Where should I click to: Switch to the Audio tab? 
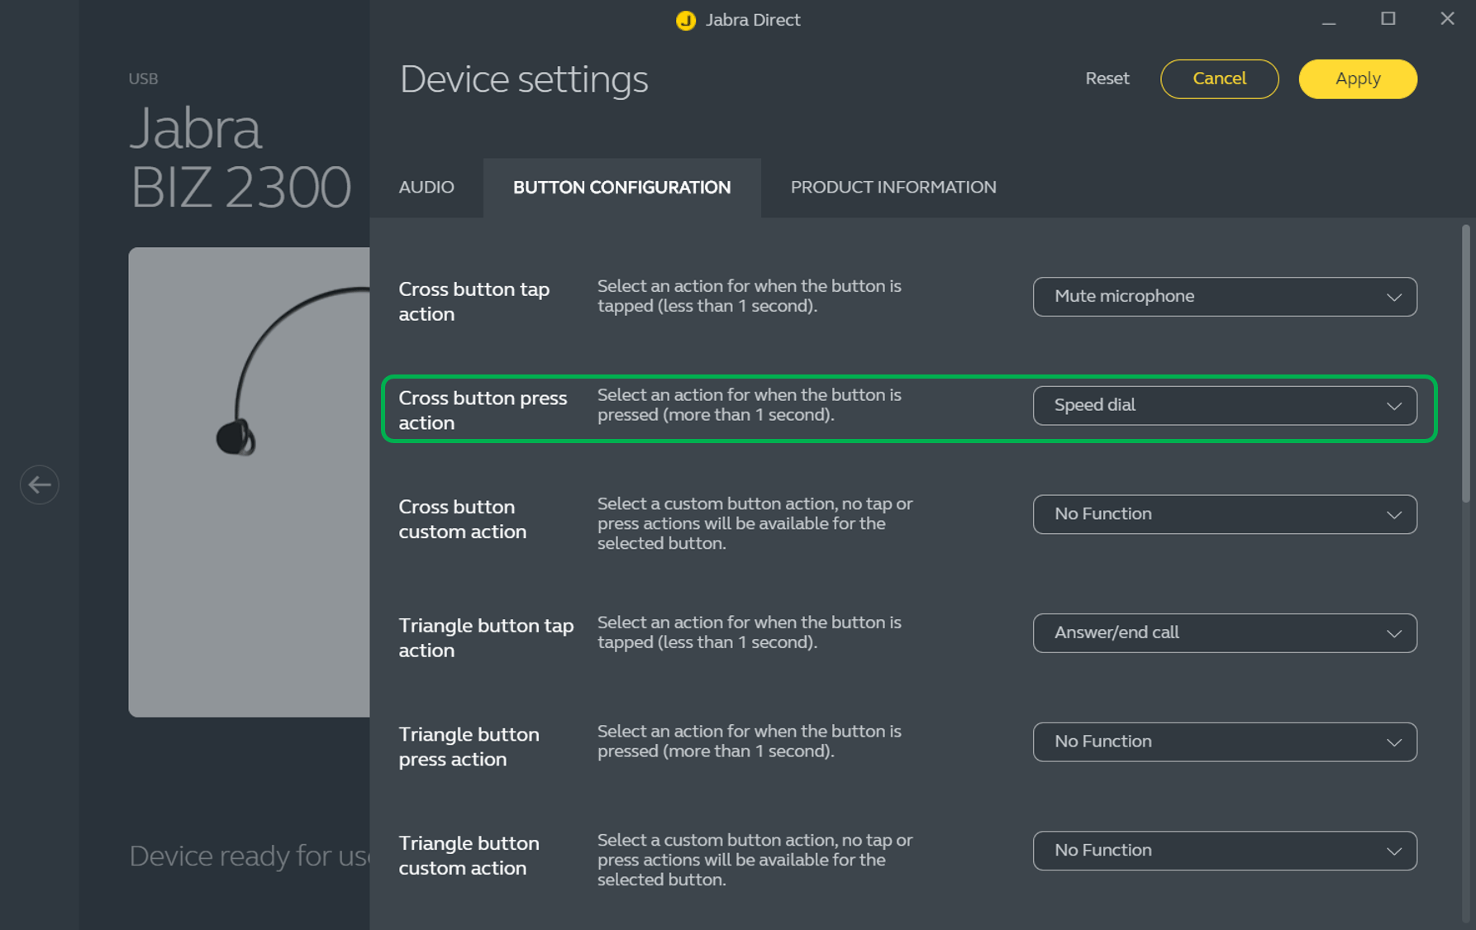click(x=426, y=188)
